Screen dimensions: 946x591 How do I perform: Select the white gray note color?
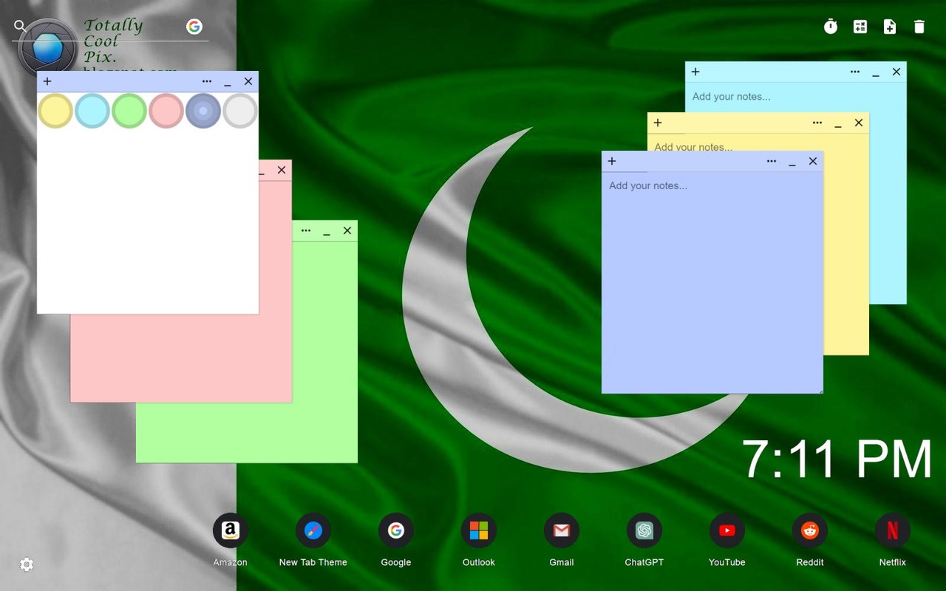click(240, 111)
